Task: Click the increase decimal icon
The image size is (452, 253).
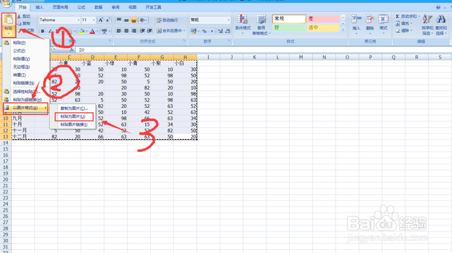Action: pos(220,31)
